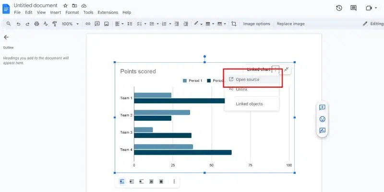The width and height of the screenshot is (384, 192).
Task: Open the border dash style dropdown
Action: coord(221,23)
